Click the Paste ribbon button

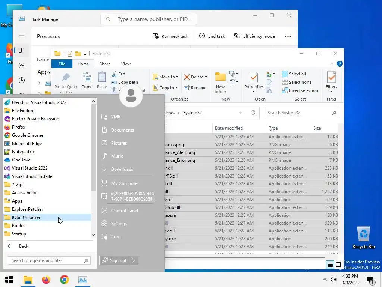point(102,81)
